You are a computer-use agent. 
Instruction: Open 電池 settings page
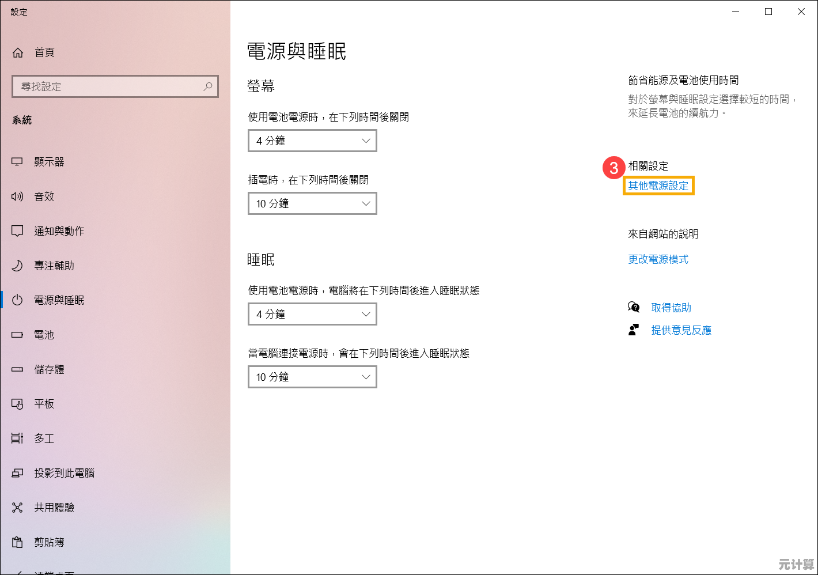[x=115, y=335]
